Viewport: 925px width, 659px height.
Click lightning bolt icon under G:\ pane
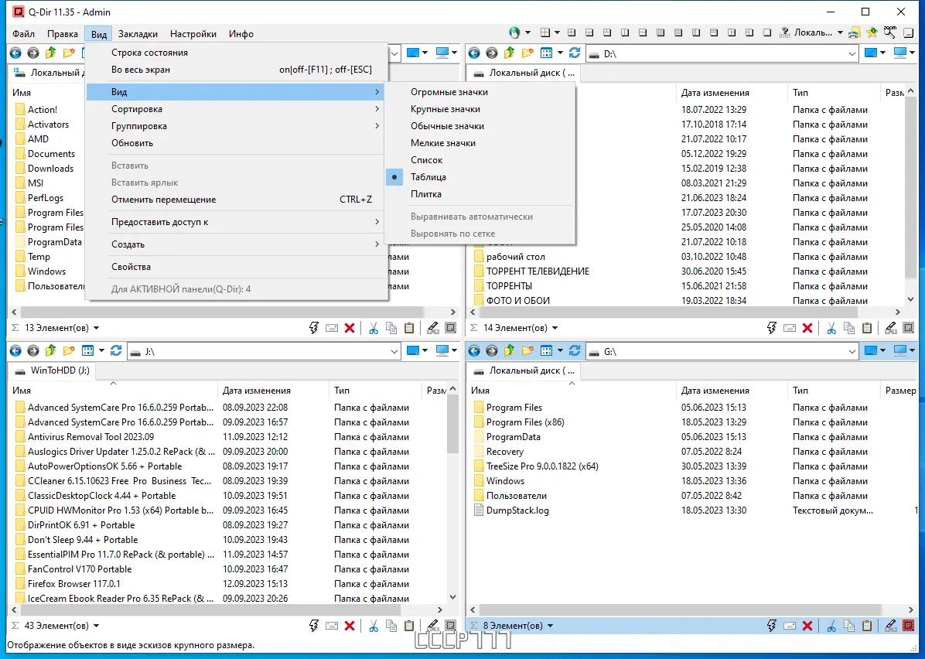[x=772, y=626]
